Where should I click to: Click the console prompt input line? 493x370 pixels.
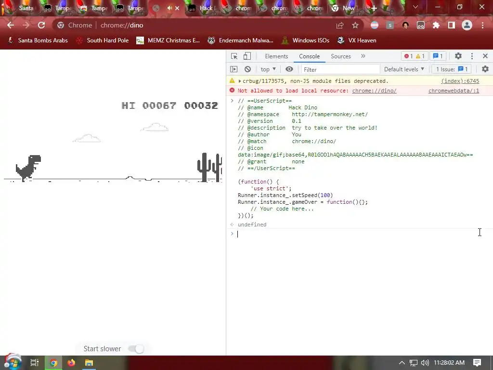click(358, 234)
